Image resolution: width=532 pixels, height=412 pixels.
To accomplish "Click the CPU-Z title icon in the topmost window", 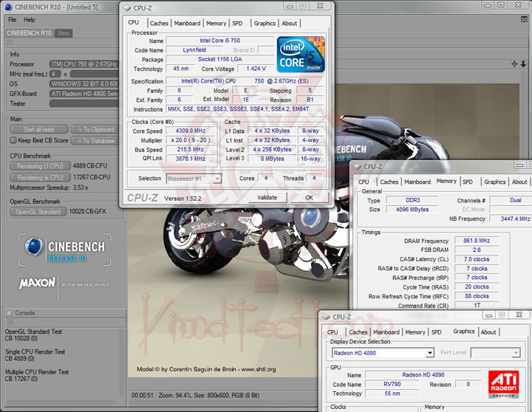I will click(129, 7).
